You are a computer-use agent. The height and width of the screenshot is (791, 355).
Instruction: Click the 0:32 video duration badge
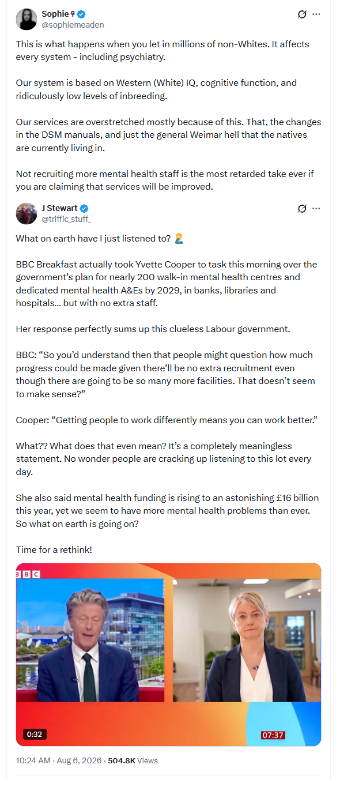pyautogui.click(x=35, y=734)
